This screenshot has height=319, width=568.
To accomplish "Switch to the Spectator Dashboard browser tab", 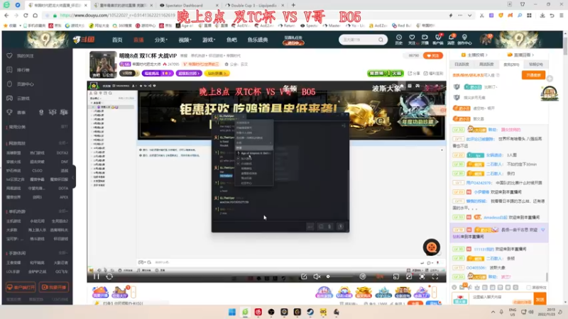I will [187, 6].
